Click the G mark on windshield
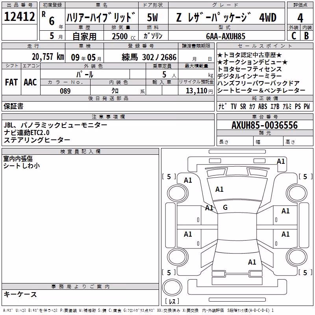Image resolution: width=315 pixels, height=315 pixels. [x=225, y=208]
